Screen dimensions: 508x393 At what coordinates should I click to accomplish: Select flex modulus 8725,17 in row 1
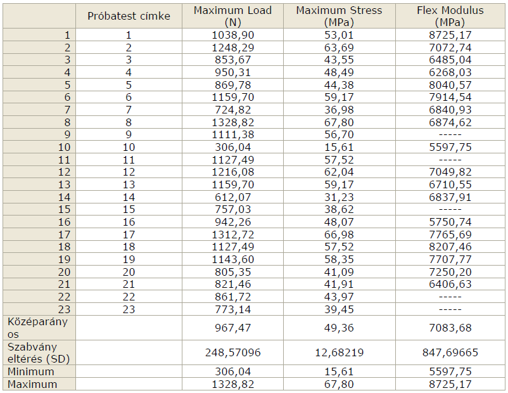tap(450, 35)
